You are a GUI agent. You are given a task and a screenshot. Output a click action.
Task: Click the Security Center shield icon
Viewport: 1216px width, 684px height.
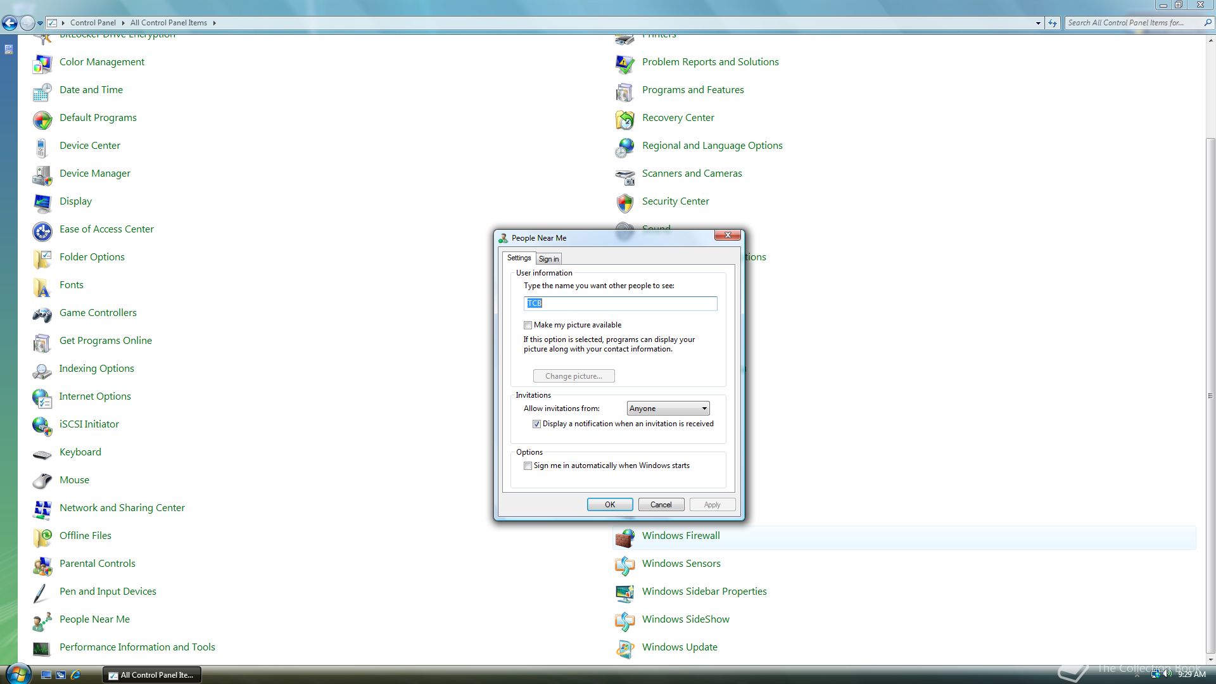[625, 202]
